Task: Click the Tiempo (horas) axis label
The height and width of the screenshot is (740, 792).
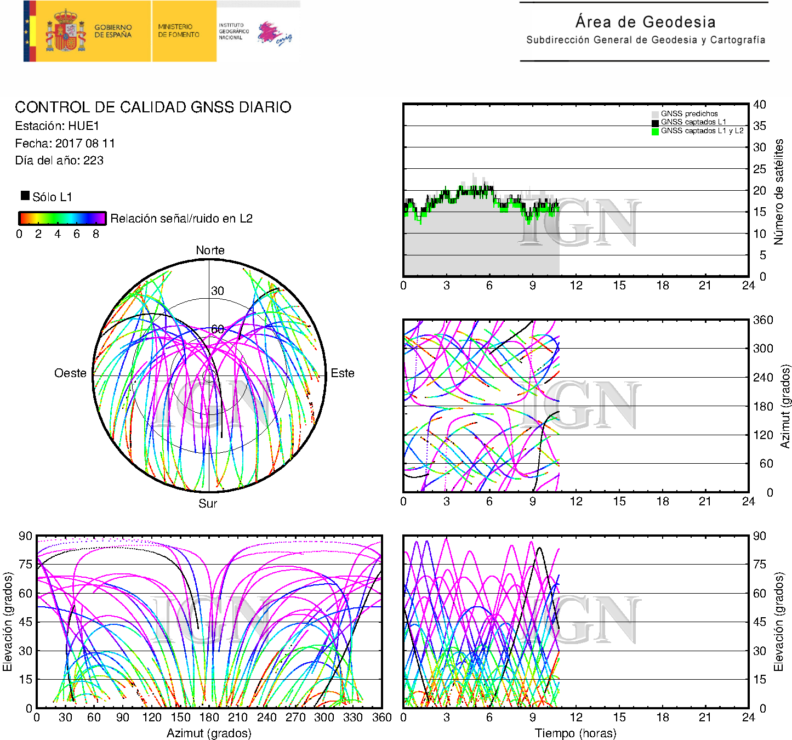Action: [x=575, y=733]
